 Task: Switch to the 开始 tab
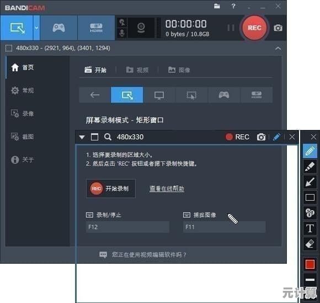click(95, 70)
